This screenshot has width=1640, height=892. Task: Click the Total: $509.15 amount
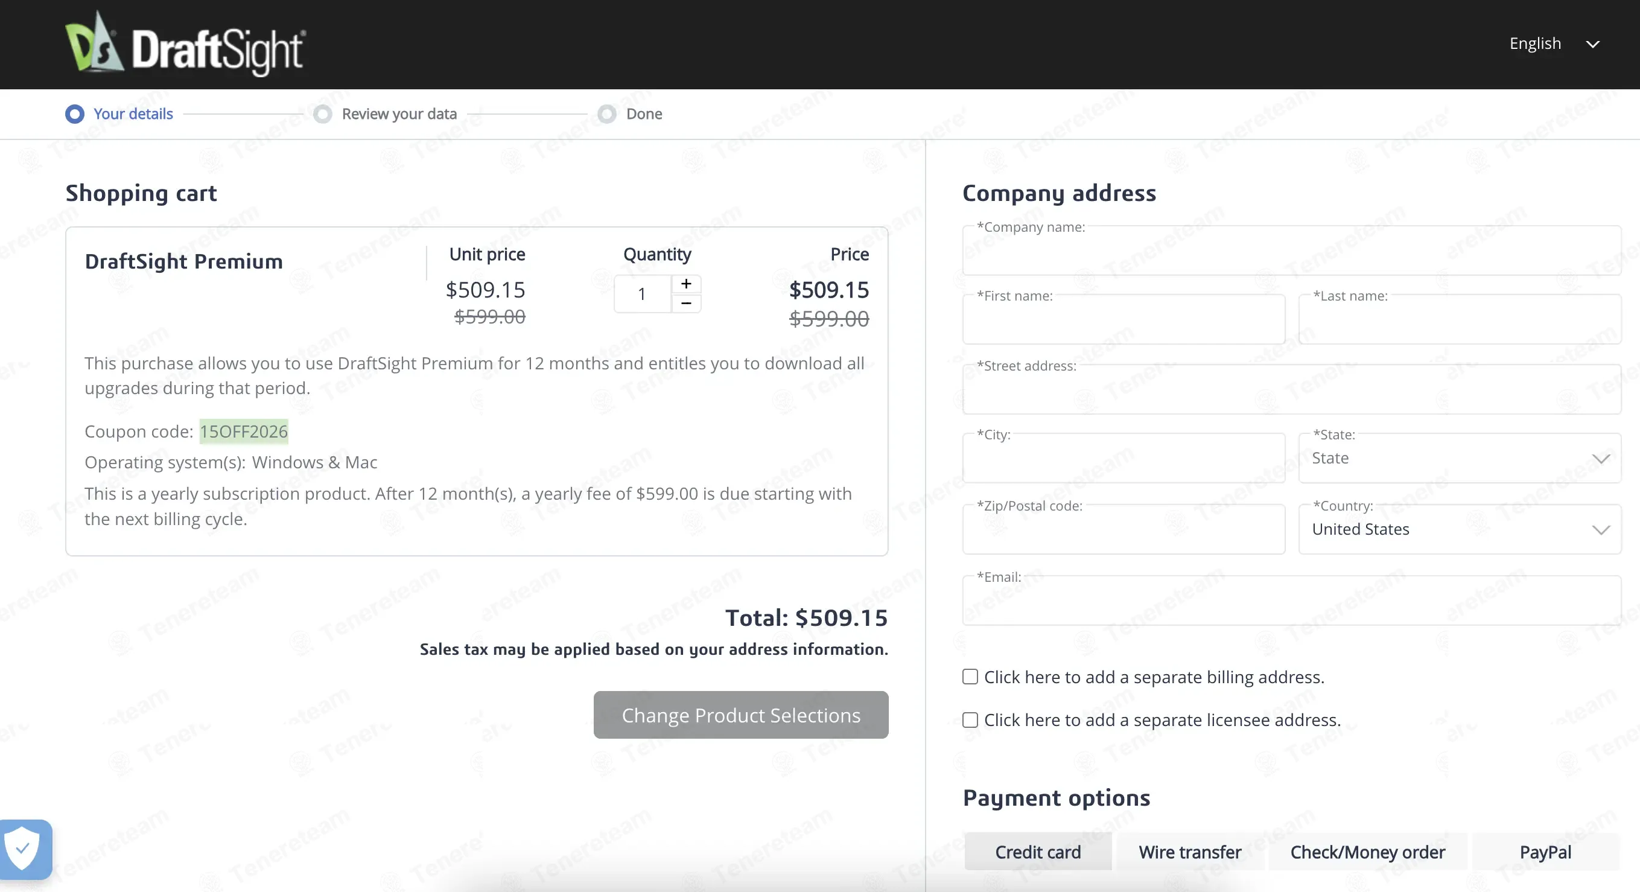pos(807,617)
